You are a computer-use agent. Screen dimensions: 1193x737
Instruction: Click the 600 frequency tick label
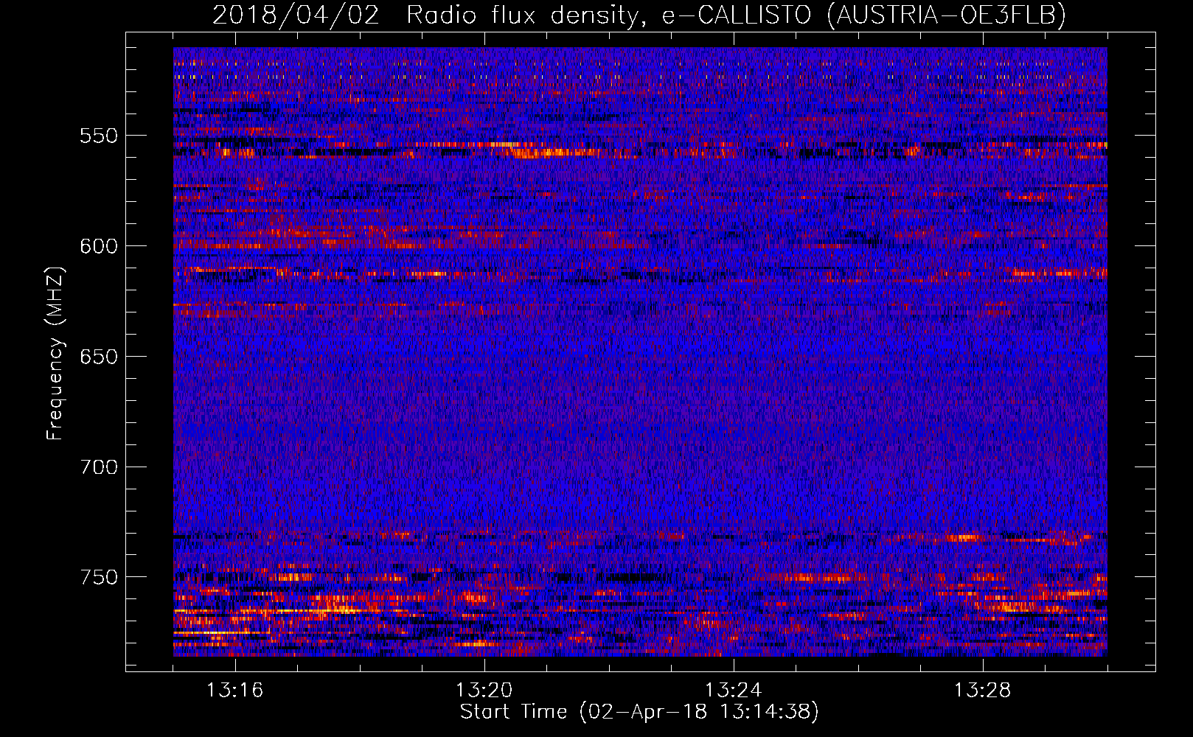pos(99,246)
